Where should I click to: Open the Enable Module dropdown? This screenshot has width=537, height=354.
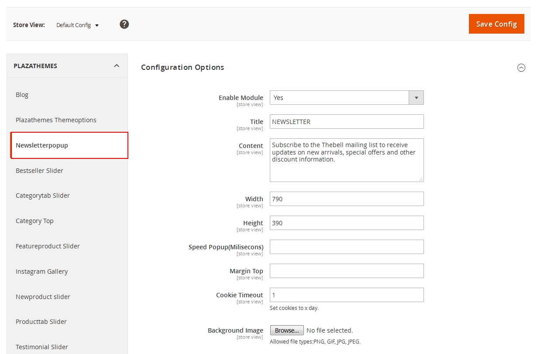[x=347, y=98]
